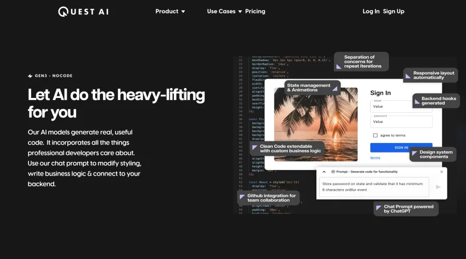
Task: Click the Sign In heading in the mockup
Action: [x=381, y=93]
